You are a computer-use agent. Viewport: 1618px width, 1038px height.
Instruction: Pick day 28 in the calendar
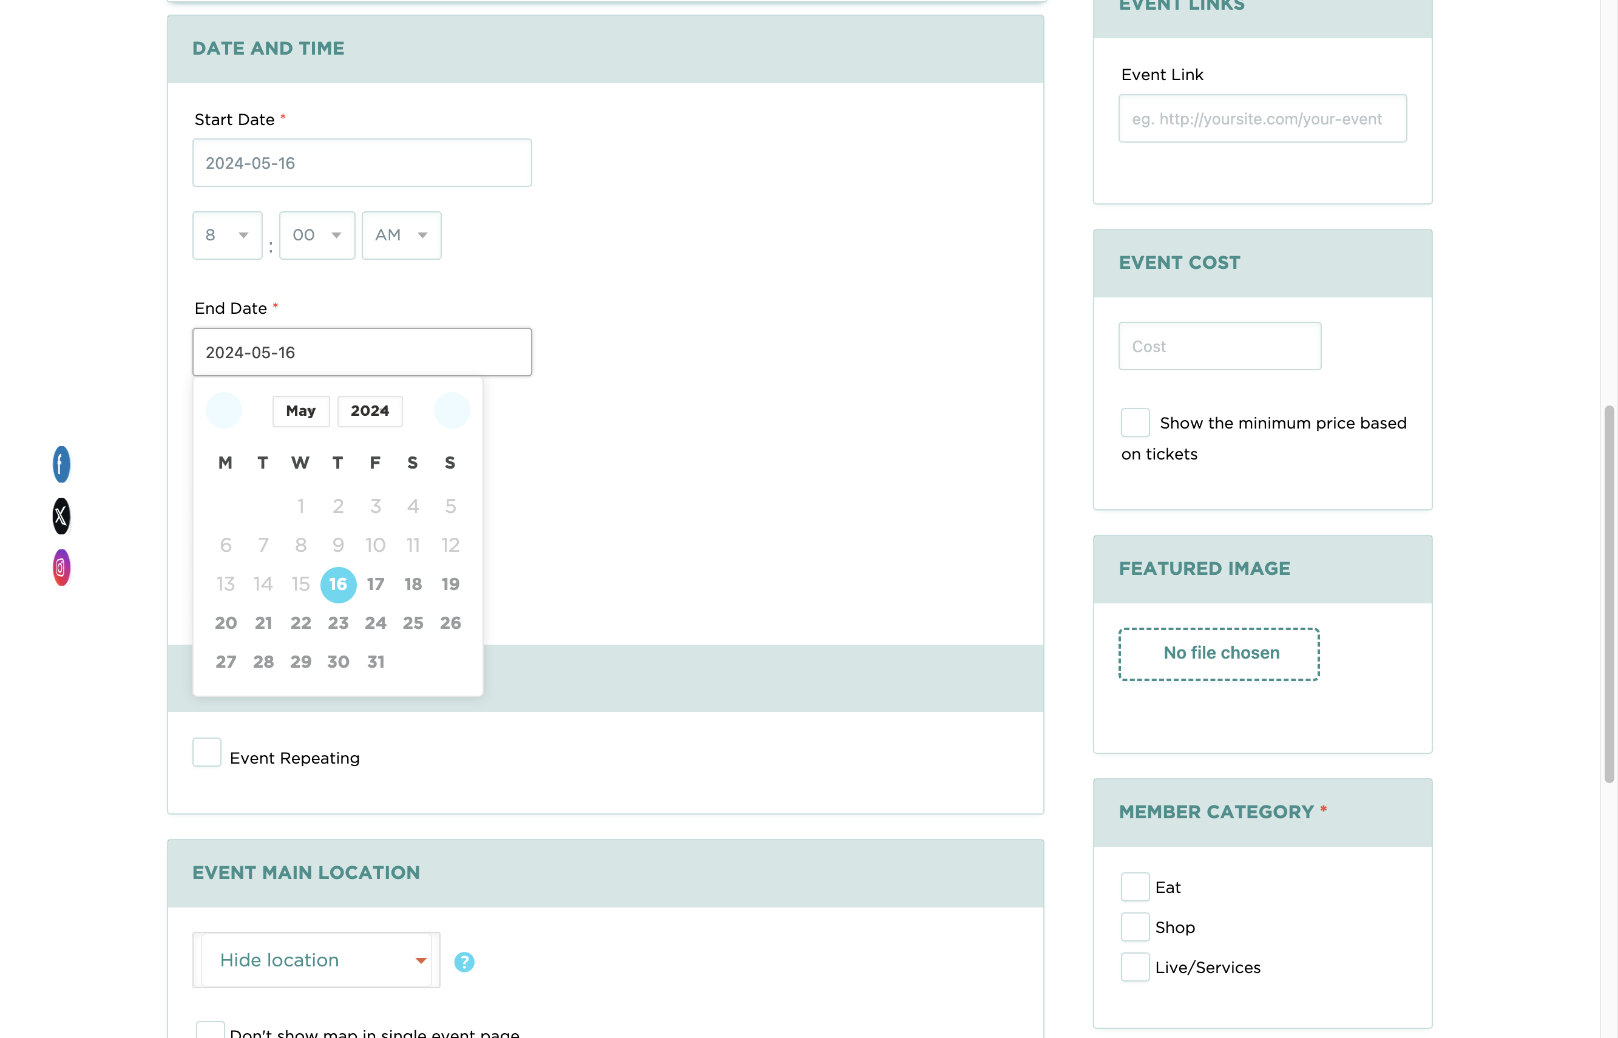coord(263,662)
